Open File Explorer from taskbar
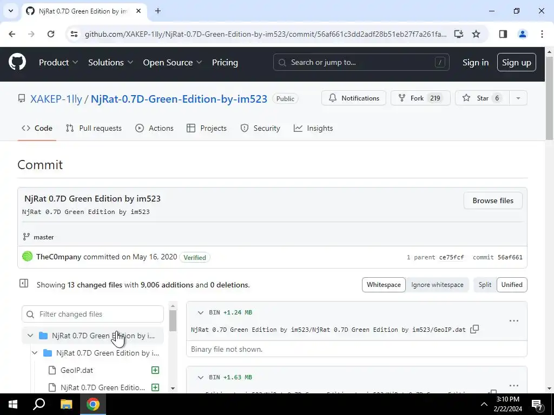This screenshot has width=554, height=415. pos(66,404)
